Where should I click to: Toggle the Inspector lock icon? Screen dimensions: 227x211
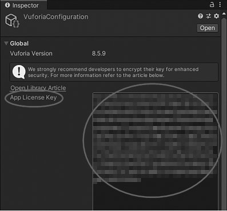(212, 5)
